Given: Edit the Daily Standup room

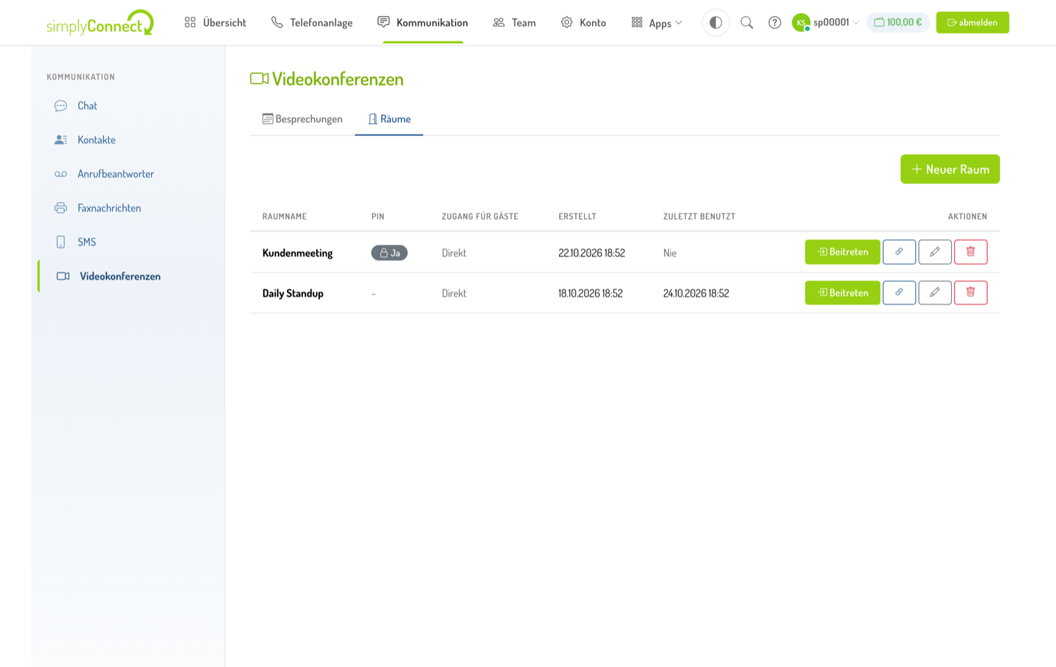Looking at the screenshot, I should coord(935,293).
